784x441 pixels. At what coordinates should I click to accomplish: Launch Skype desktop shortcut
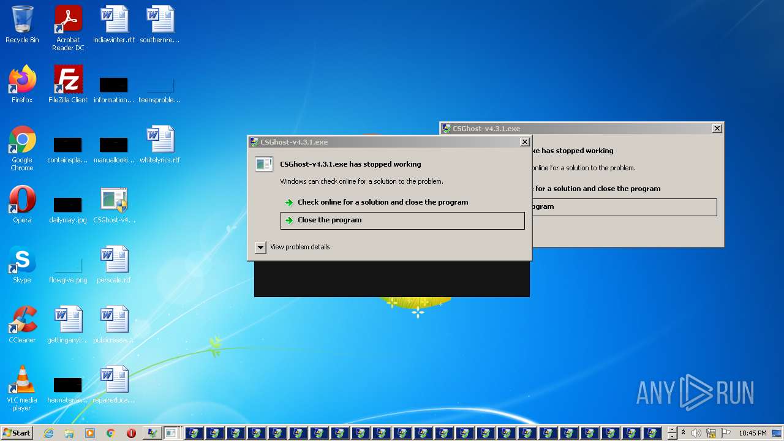tap(22, 265)
